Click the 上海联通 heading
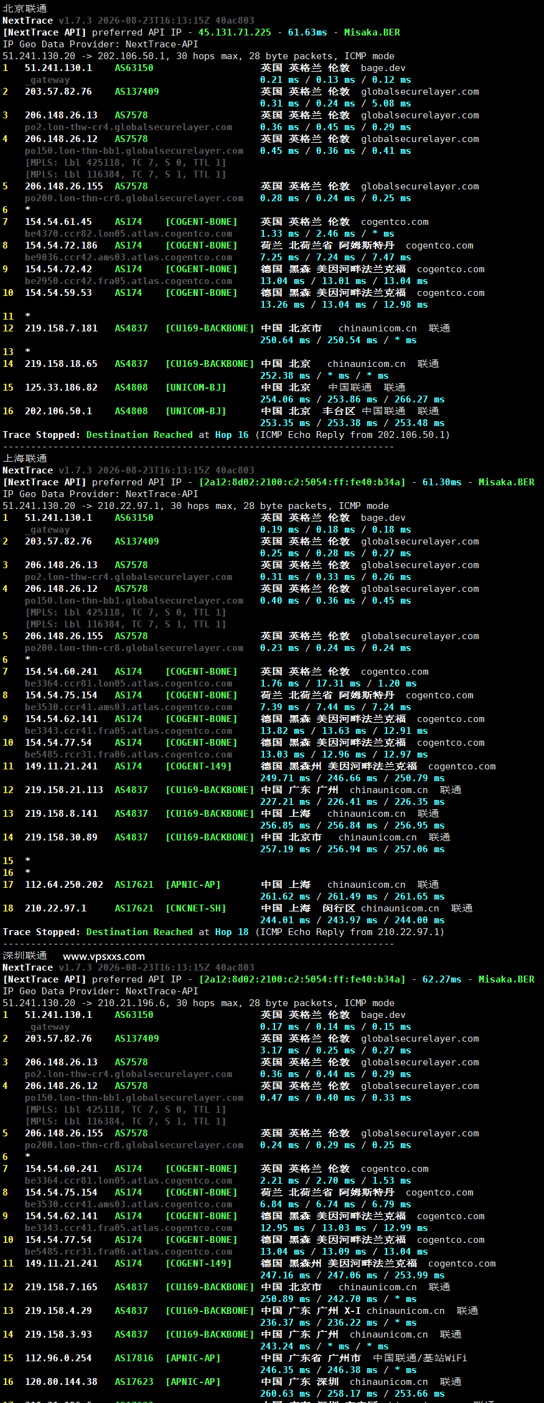The width and height of the screenshot is (544, 1403). 25,459
